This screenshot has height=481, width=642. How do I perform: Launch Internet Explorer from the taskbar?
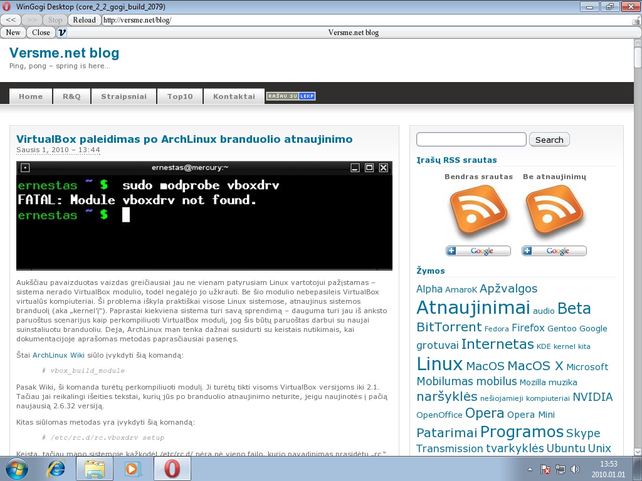(x=56, y=469)
